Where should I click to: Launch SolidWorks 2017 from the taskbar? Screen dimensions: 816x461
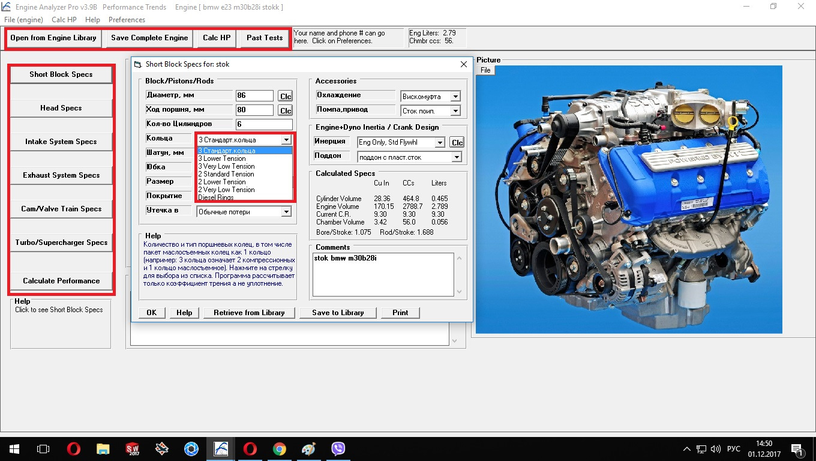(133, 448)
